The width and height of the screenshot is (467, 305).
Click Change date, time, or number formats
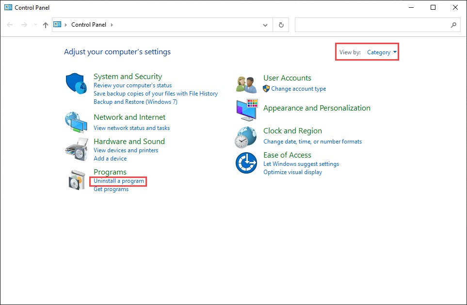(312, 142)
